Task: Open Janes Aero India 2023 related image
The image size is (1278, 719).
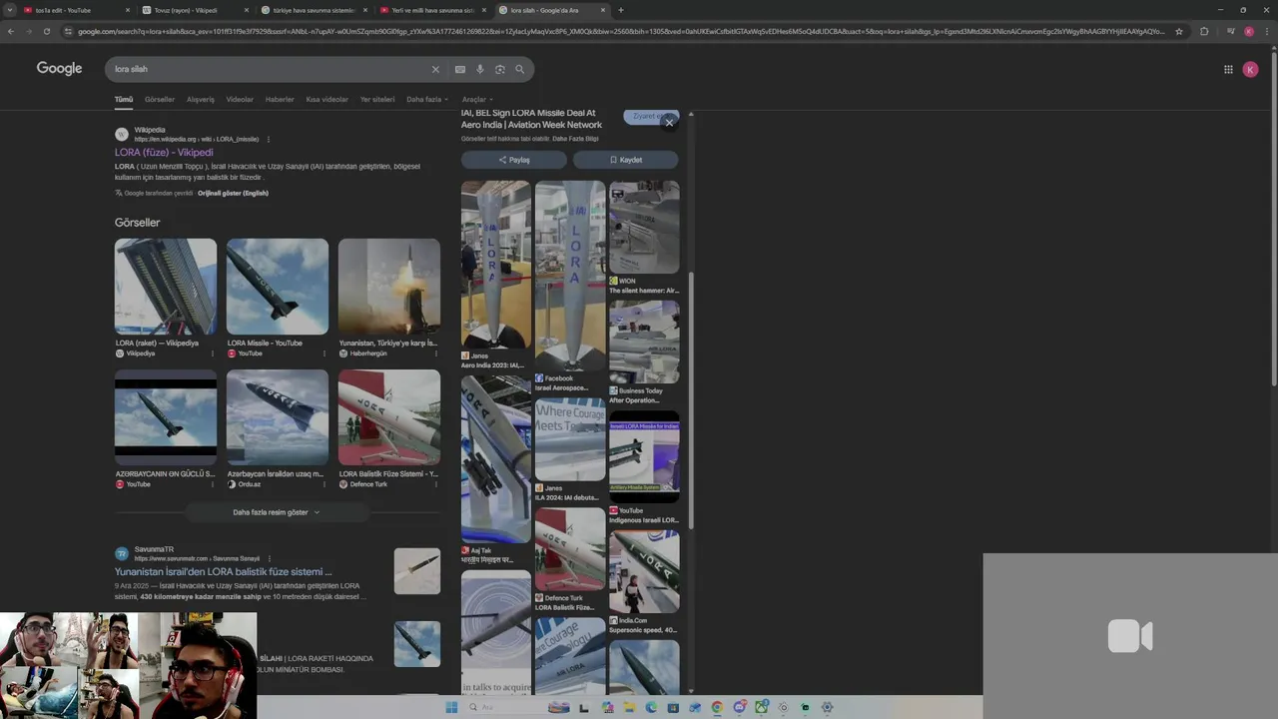Action: pyautogui.click(x=496, y=265)
